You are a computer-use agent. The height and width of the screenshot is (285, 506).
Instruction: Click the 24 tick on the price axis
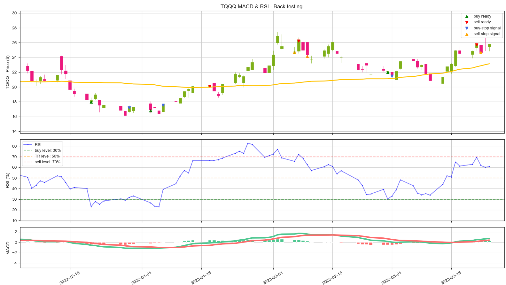point(14,58)
